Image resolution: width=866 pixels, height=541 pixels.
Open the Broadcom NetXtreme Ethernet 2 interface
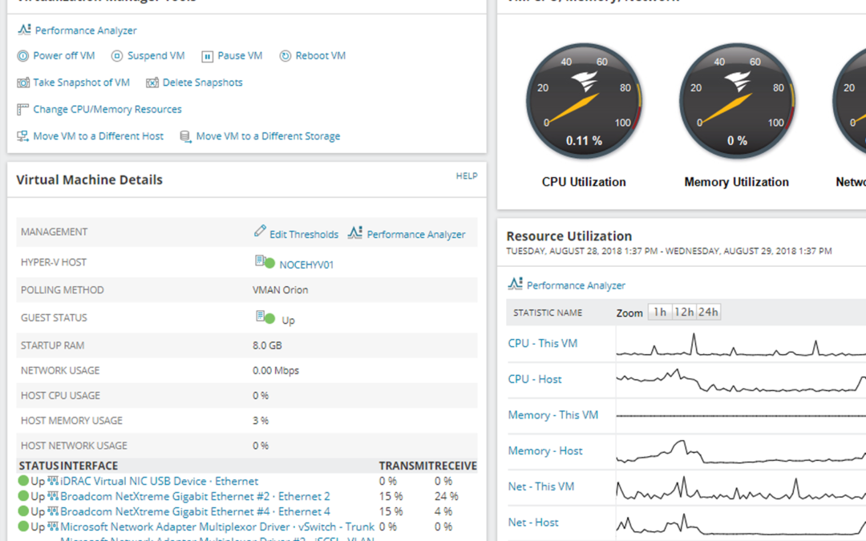(x=195, y=496)
